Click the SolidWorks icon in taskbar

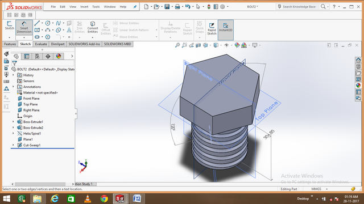pos(120,198)
